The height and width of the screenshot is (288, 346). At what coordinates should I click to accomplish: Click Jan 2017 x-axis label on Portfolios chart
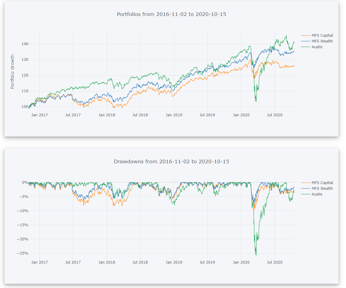pyautogui.click(x=39, y=115)
